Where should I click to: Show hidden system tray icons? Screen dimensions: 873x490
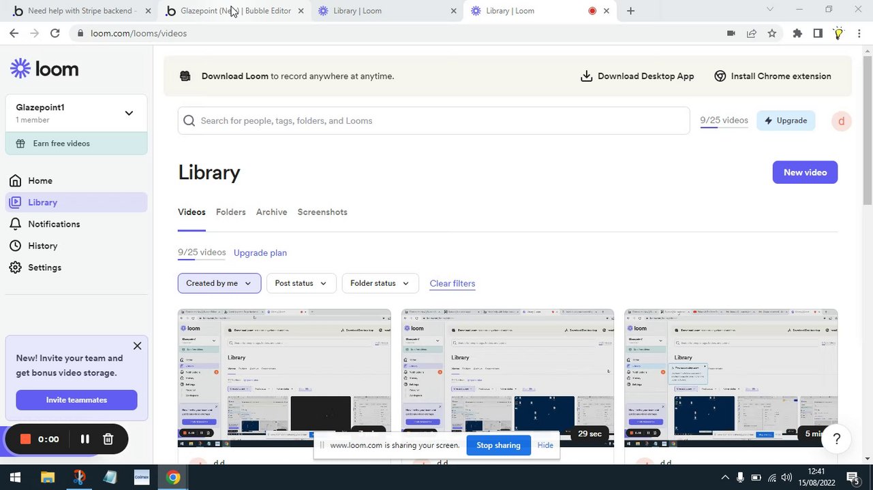(x=724, y=478)
